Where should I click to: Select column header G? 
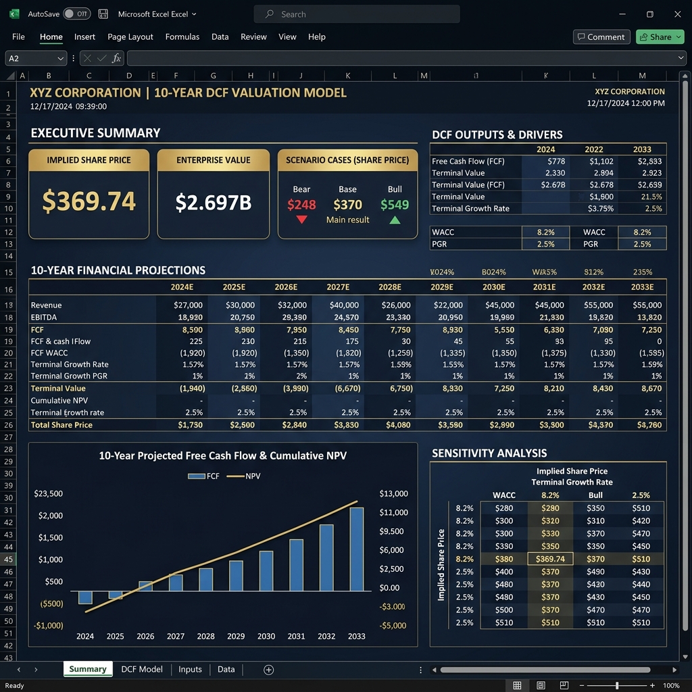pyautogui.click(x=213, y=76)
